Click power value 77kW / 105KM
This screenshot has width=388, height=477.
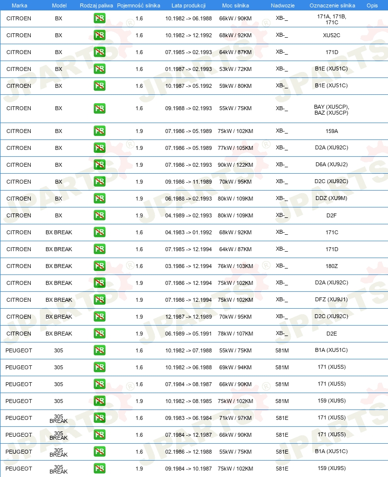235,148
